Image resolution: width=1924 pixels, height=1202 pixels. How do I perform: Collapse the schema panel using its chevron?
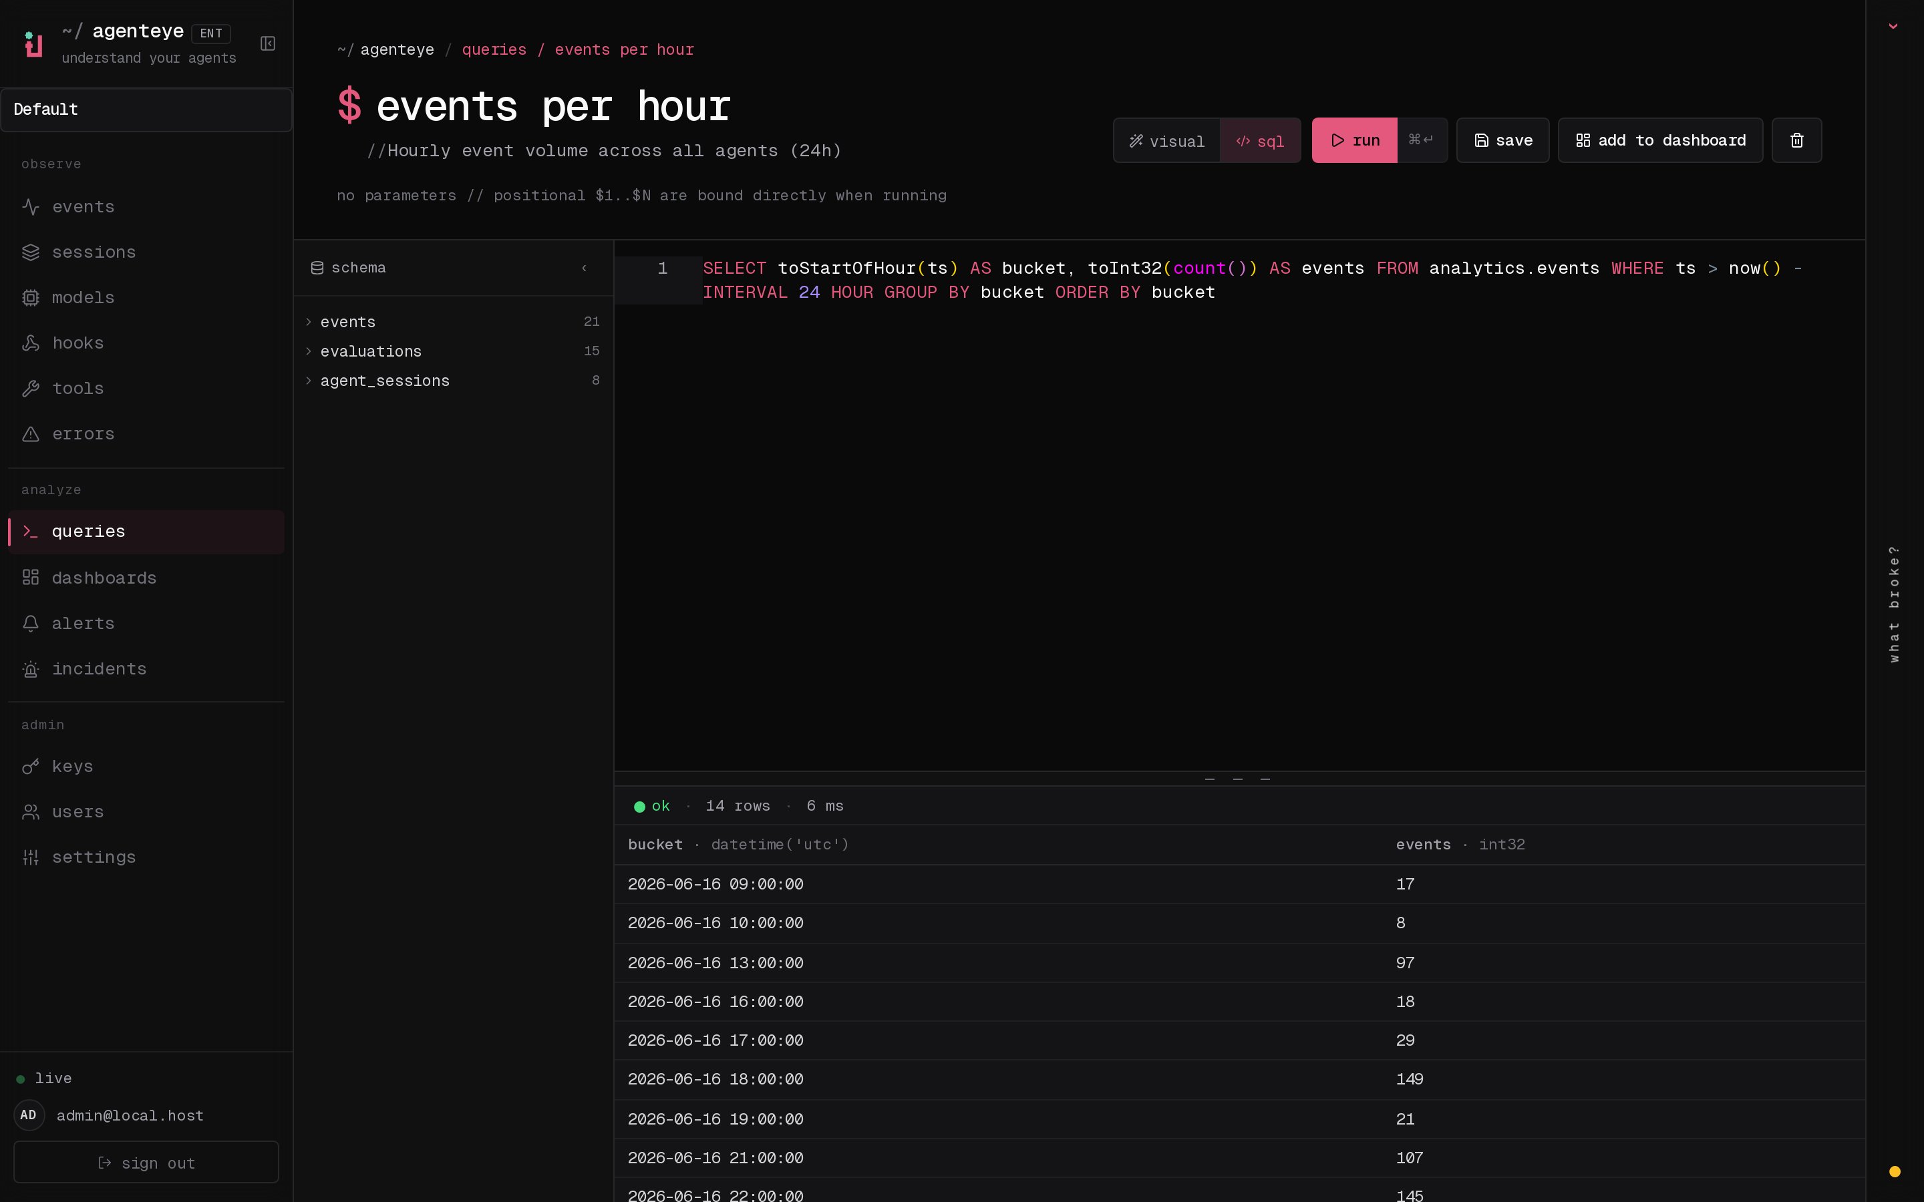point(585,268)
